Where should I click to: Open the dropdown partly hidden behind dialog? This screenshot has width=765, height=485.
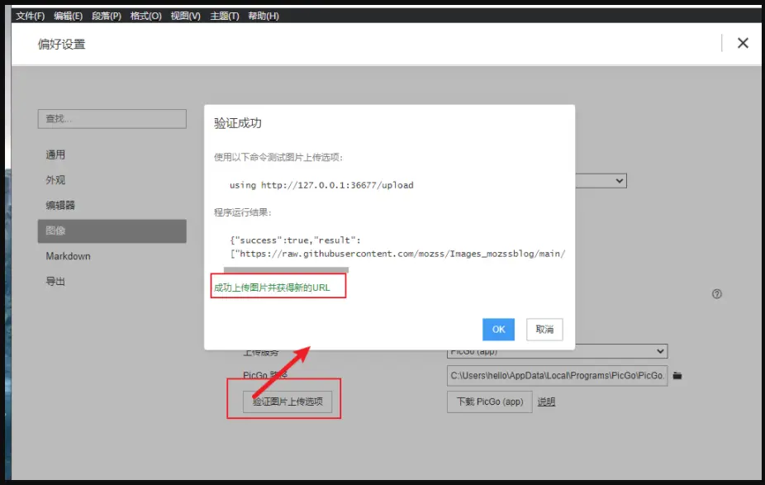601,181
